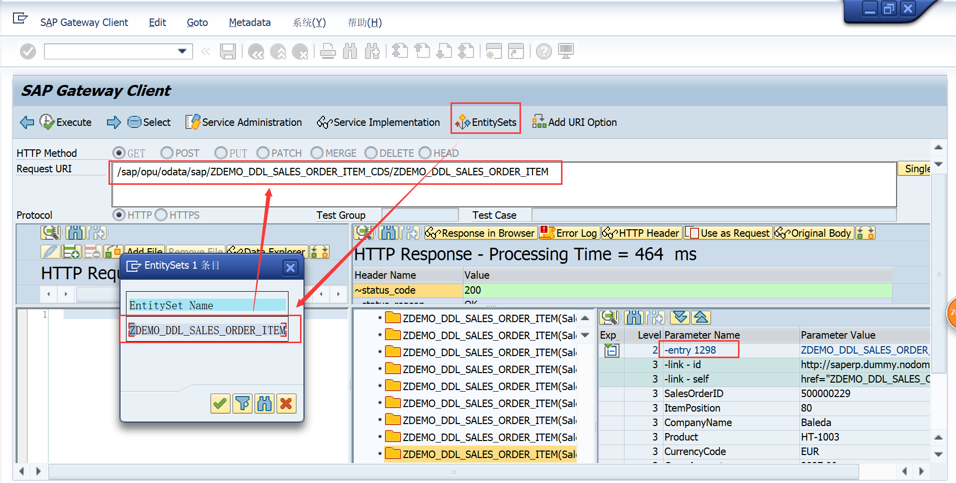Open the command field dropdown arrow
The width and height of the screenshot is (956, 483).
pyautogui.click(x=182, y=51)
